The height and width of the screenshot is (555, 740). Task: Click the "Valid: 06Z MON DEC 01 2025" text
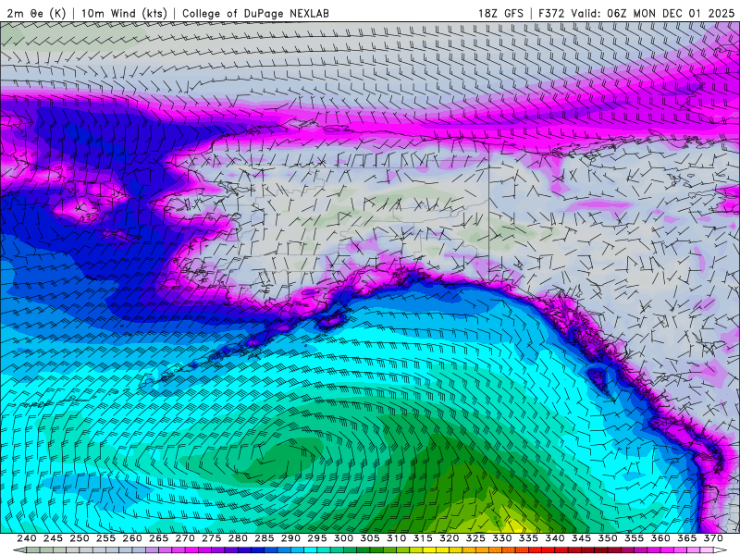click(x=653, y=13)
